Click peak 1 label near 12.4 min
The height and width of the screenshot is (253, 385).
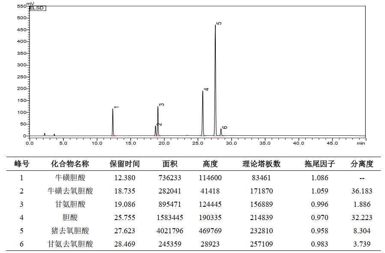116,107
